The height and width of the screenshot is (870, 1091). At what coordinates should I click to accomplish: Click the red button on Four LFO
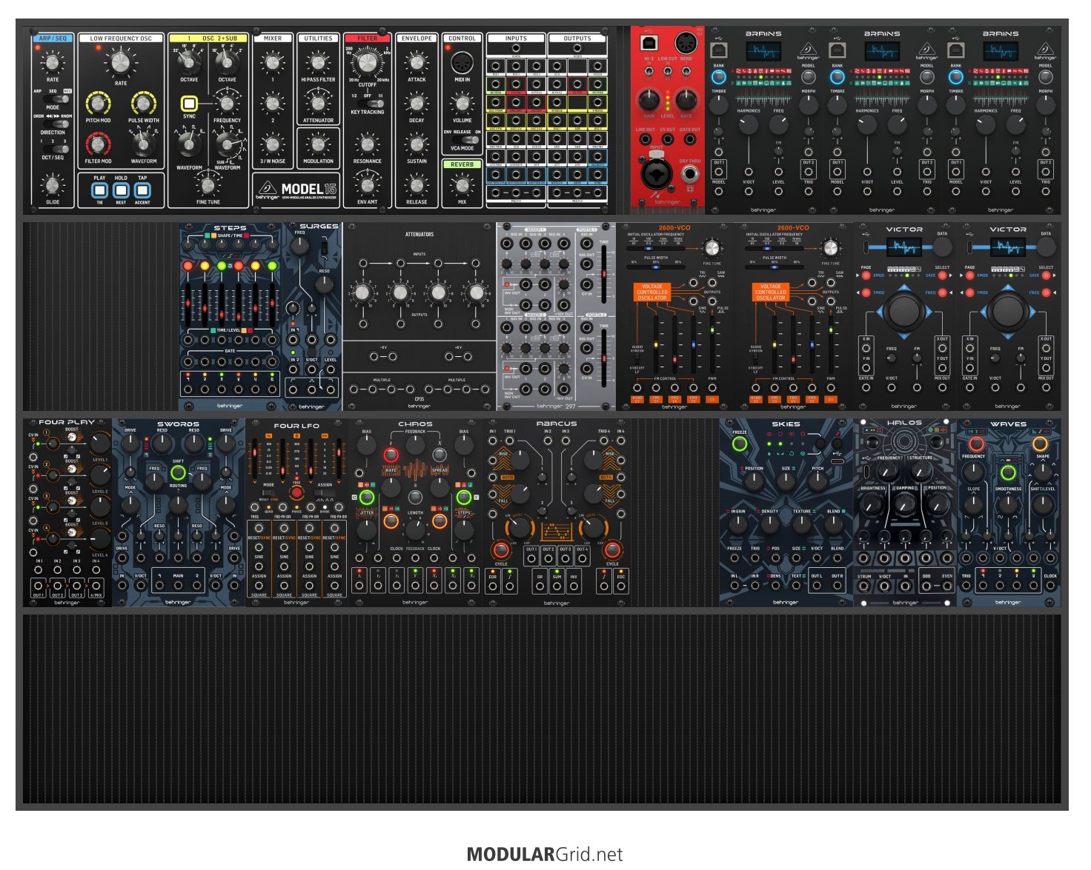point(296,492)
